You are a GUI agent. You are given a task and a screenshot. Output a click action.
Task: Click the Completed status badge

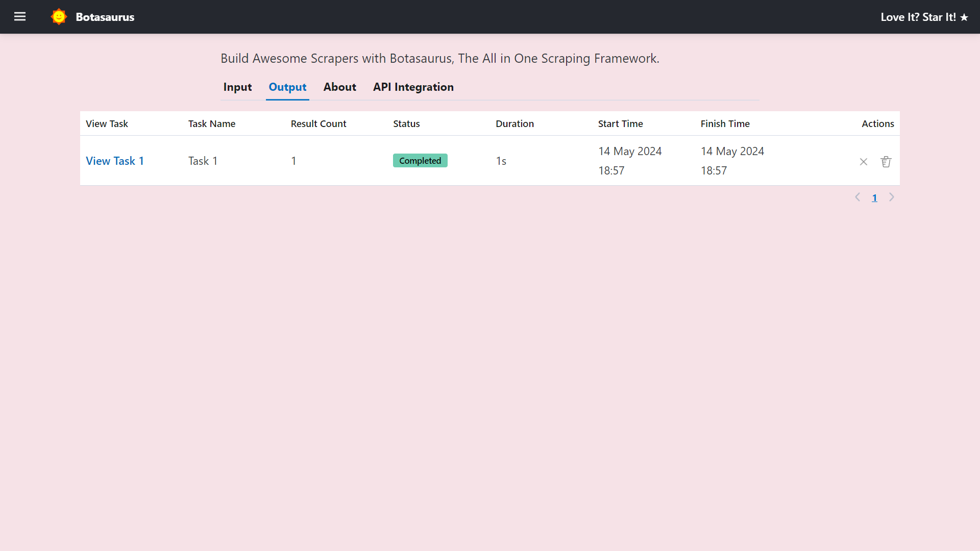click(x=420, y=160)
